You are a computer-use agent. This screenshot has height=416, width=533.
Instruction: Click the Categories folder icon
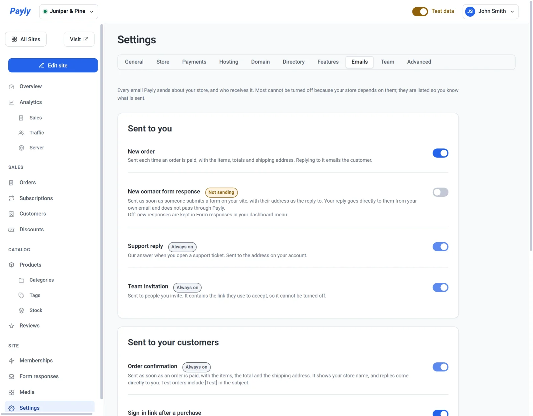coord(21,280)
